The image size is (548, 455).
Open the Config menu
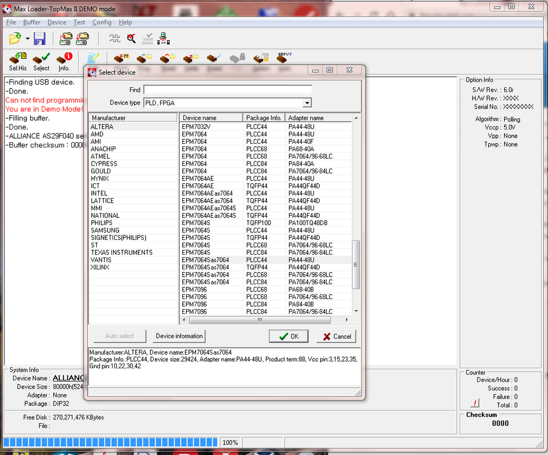[102, 23]
